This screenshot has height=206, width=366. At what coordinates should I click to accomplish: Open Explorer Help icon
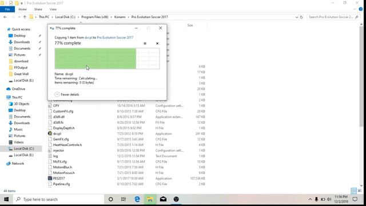point(361,9)
